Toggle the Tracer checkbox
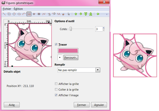This screenshot has width=159, height=111. click(x=56, y=44)
